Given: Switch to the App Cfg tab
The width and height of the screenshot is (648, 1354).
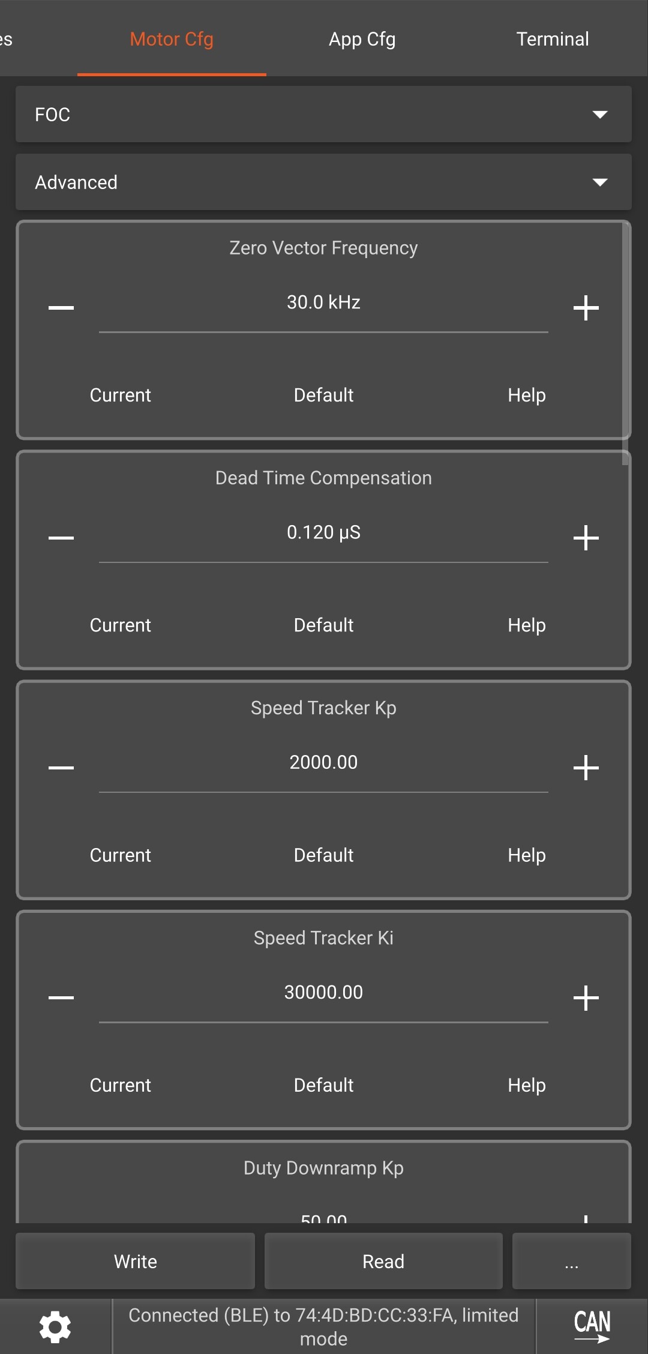Looking at the screenshot, I should (362, 39).
